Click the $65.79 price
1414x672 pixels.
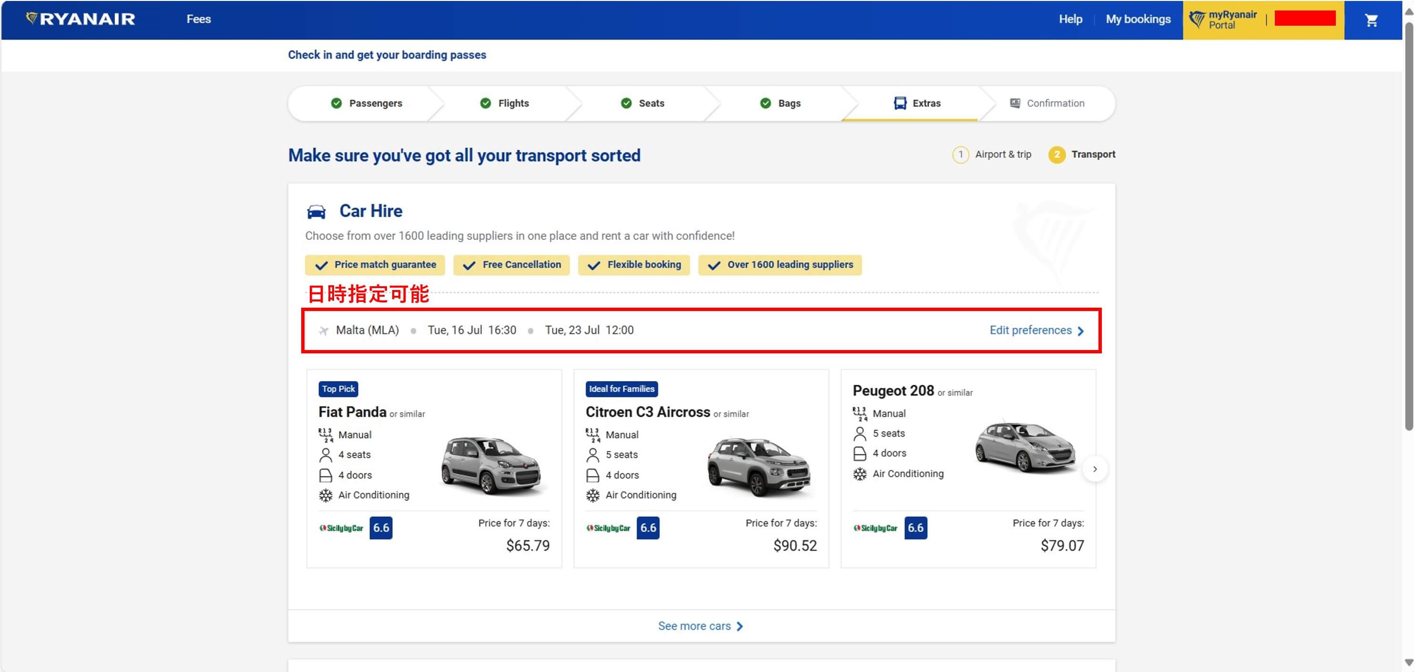tap(528, 546)
